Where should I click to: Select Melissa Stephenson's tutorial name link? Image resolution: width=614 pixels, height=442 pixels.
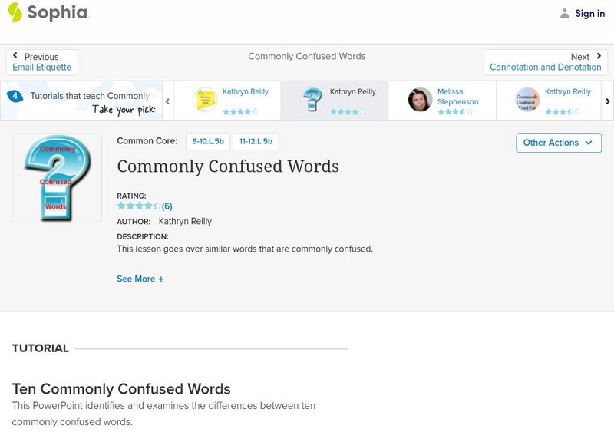click(457, 97)
